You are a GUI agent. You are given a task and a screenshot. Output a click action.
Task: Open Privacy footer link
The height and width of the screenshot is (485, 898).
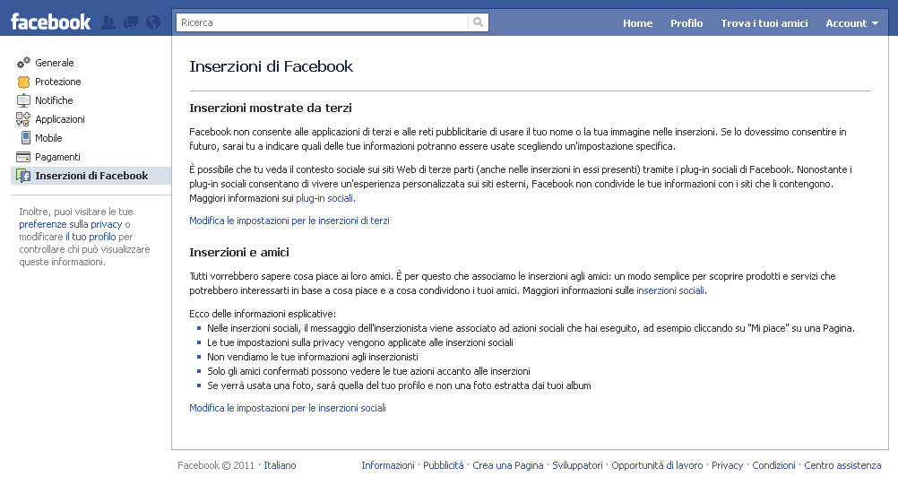pos(727,465)
